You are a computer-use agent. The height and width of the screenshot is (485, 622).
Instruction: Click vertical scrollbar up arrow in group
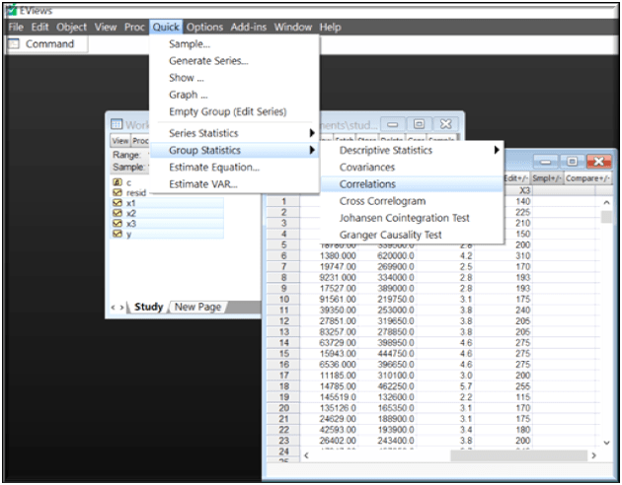[x=606, y=202]
